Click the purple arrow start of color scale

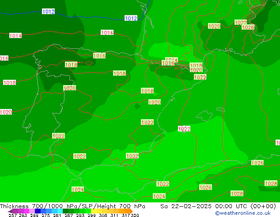(10, 211)
